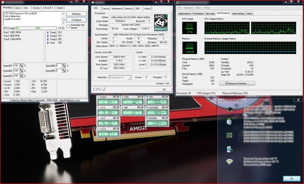Click the Speed01 percentage input field
The height and width of the screenshot is (184, 304).
pyautogui.click(x=16, y=66)
